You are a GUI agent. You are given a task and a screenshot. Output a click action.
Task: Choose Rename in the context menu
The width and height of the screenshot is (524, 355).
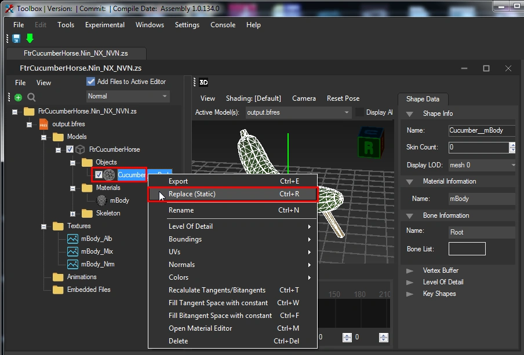[232, 210]
